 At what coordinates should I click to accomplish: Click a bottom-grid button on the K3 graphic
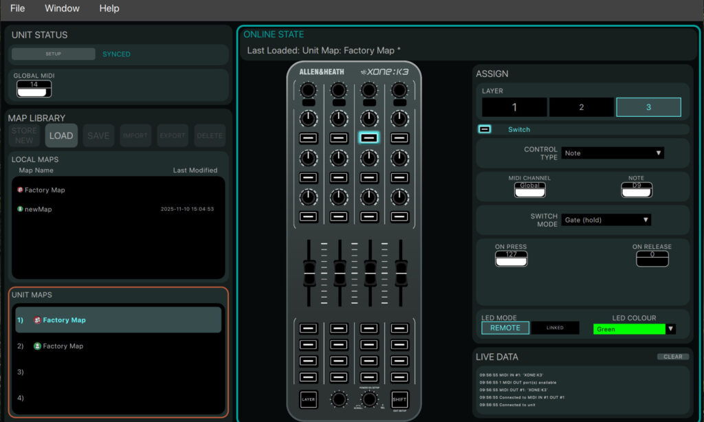338,329
